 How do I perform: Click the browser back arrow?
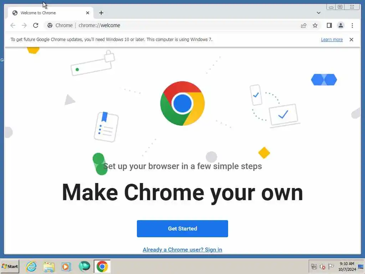(x=13, y=25)
